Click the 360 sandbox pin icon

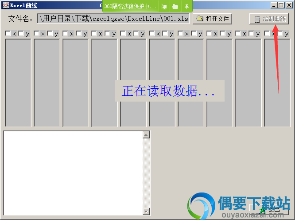(x=186, y=7)
